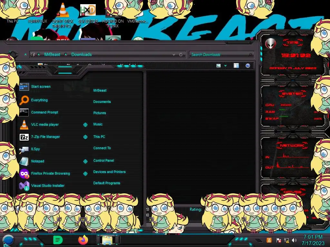
Task: Open the orange tray application icon
Action: pos(269,240)
